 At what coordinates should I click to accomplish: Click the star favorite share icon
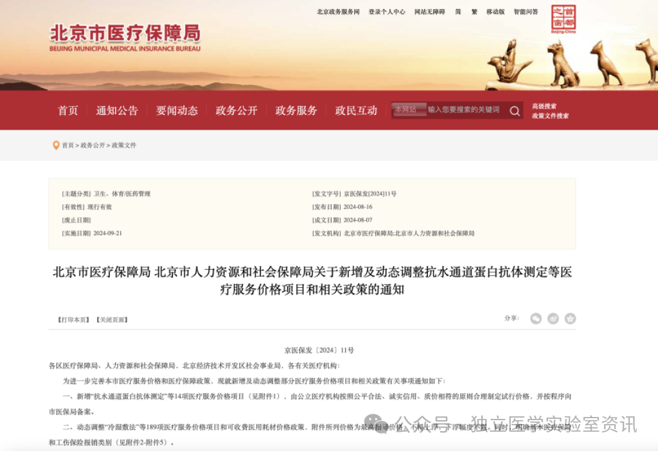coord(570,318)
